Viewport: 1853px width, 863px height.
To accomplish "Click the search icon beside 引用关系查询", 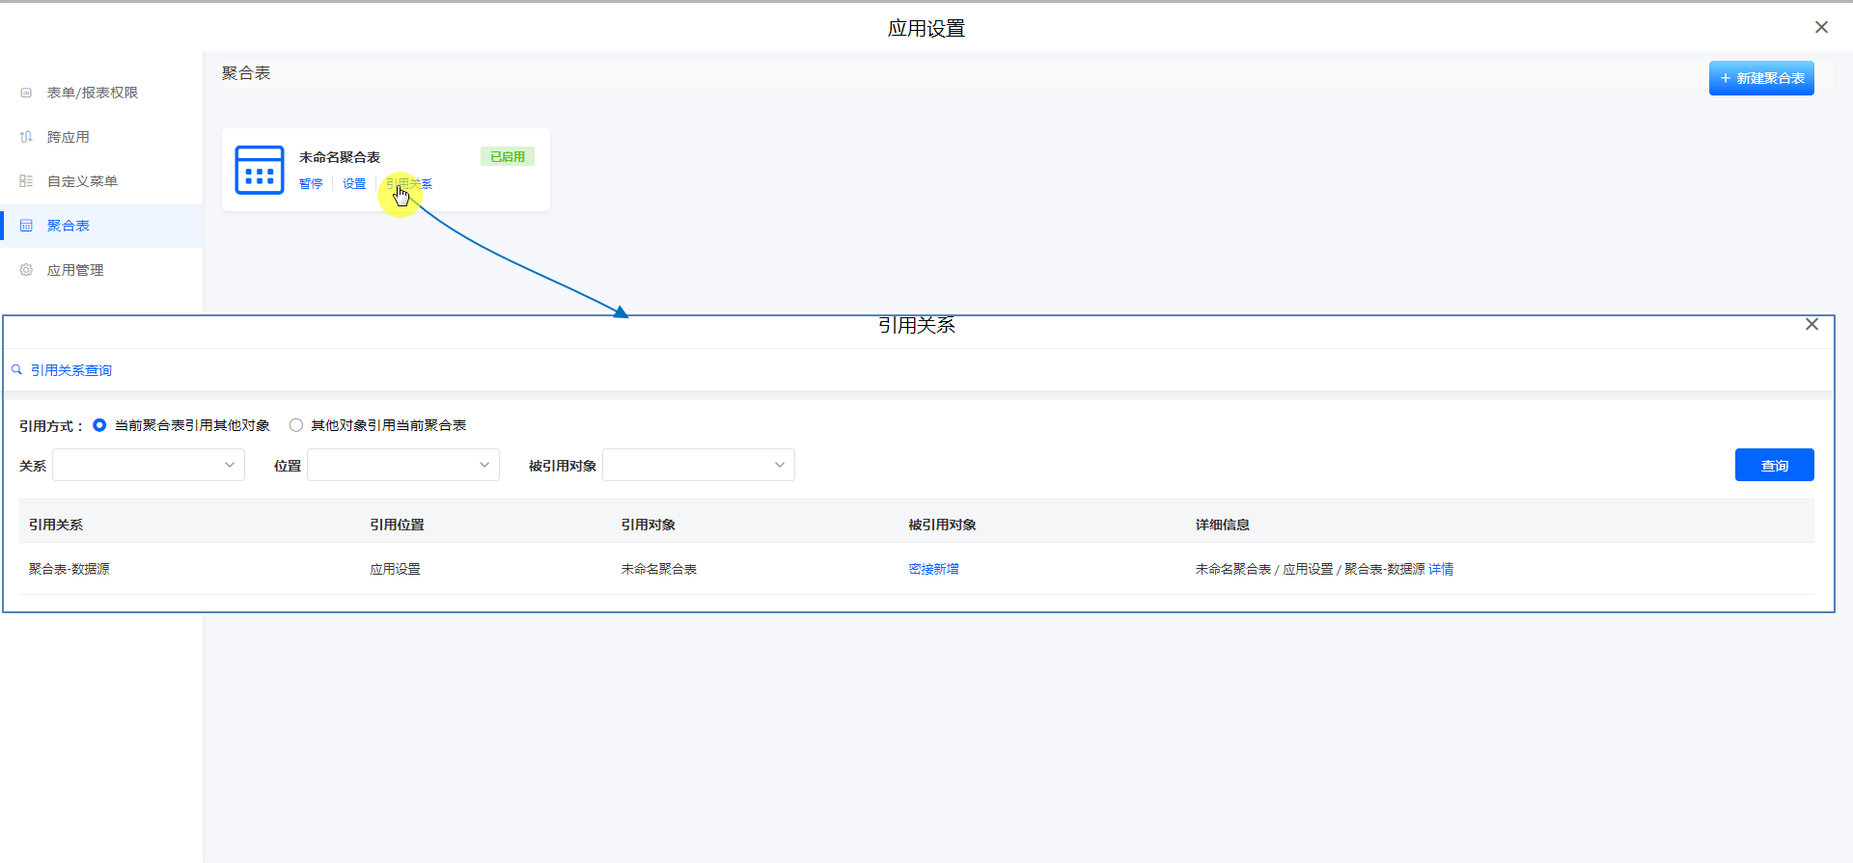I will pos(16,370).
